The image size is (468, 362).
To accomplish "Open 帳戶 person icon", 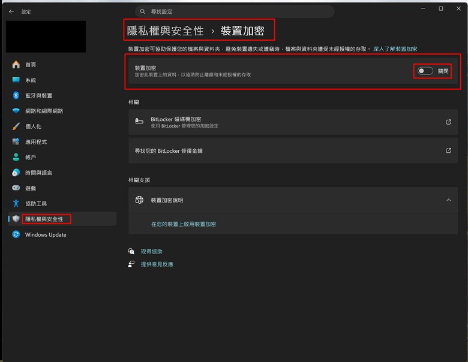I will [x=16, y=157].
